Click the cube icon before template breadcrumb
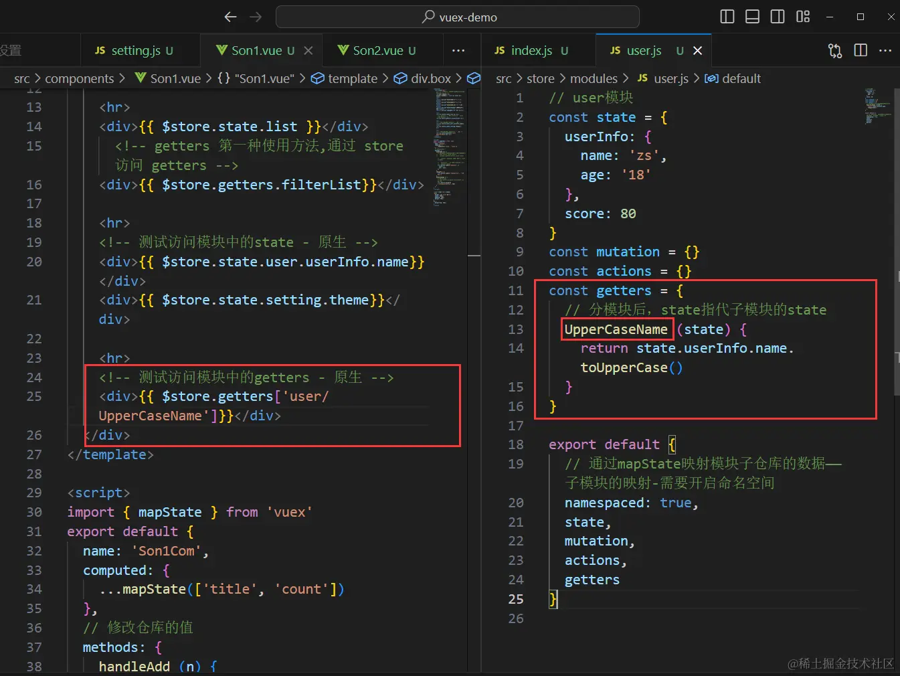900x676 pixels. pos(318,79)
